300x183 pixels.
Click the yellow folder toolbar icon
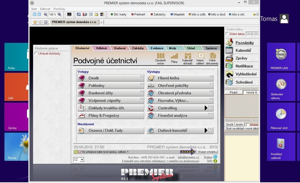[x=96, y=14]
